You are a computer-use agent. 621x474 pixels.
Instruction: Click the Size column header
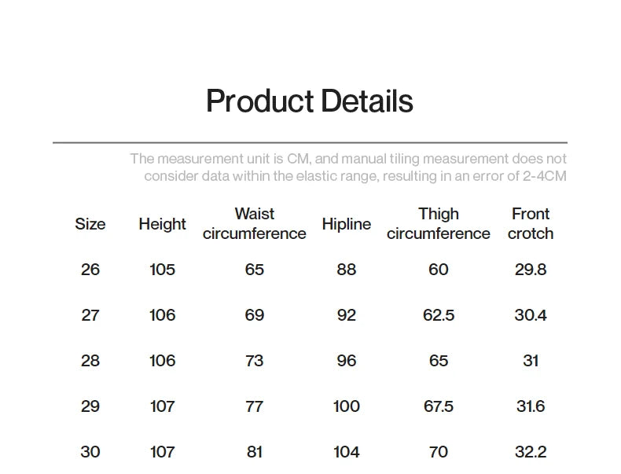click(90, 224)
